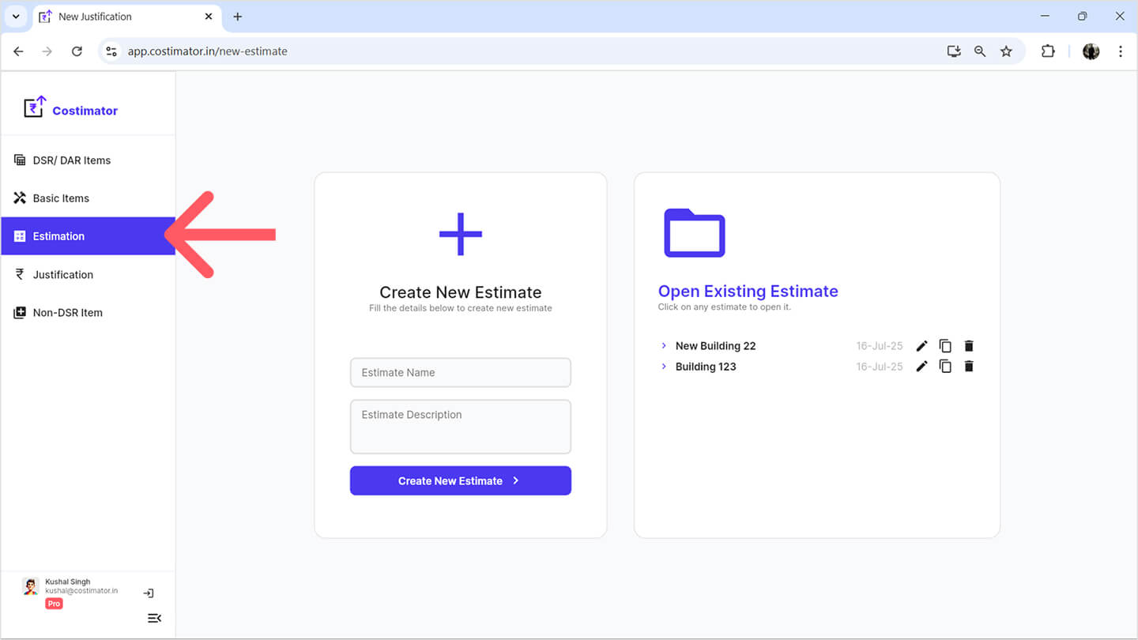
Task: Close the New Justification tab
Action: (209, 17)
